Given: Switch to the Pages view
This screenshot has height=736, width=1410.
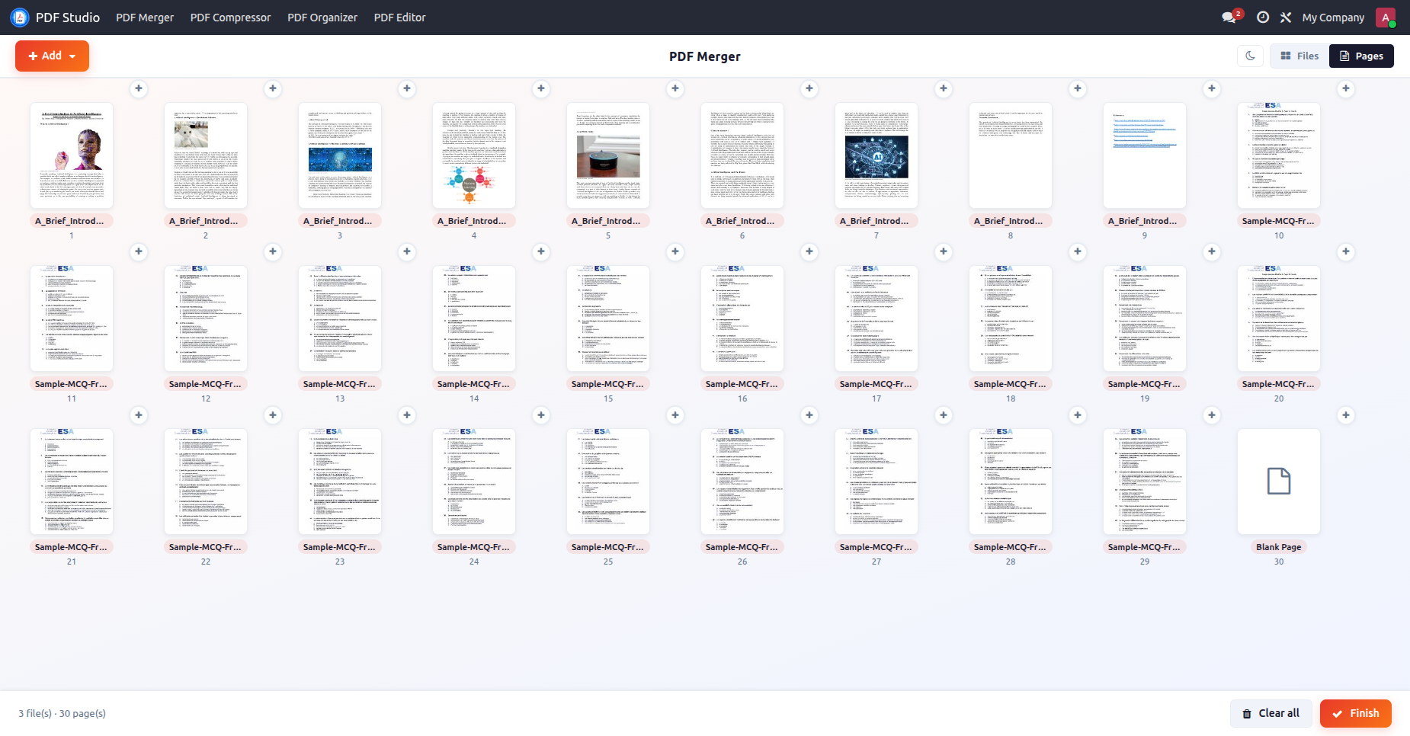Looking at the screenshot, I should [1361, 56].
